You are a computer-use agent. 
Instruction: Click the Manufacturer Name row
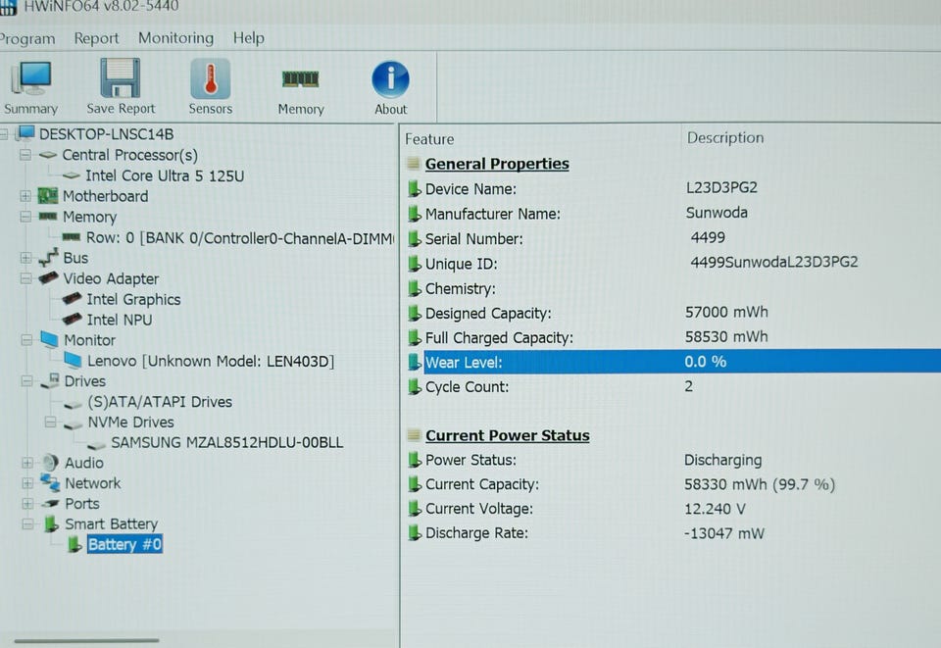pyautogui.click(x=670, y=214)
